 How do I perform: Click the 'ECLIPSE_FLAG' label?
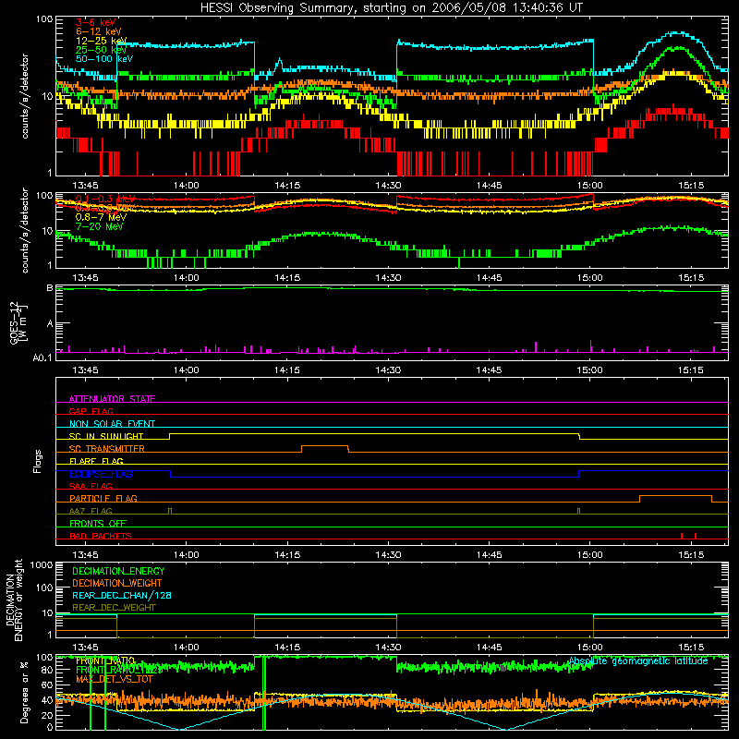click(x=101, y=474)
